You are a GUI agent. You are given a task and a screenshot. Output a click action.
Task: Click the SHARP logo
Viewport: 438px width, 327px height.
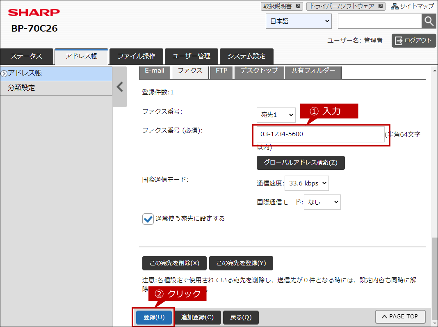tap(34, 12)
